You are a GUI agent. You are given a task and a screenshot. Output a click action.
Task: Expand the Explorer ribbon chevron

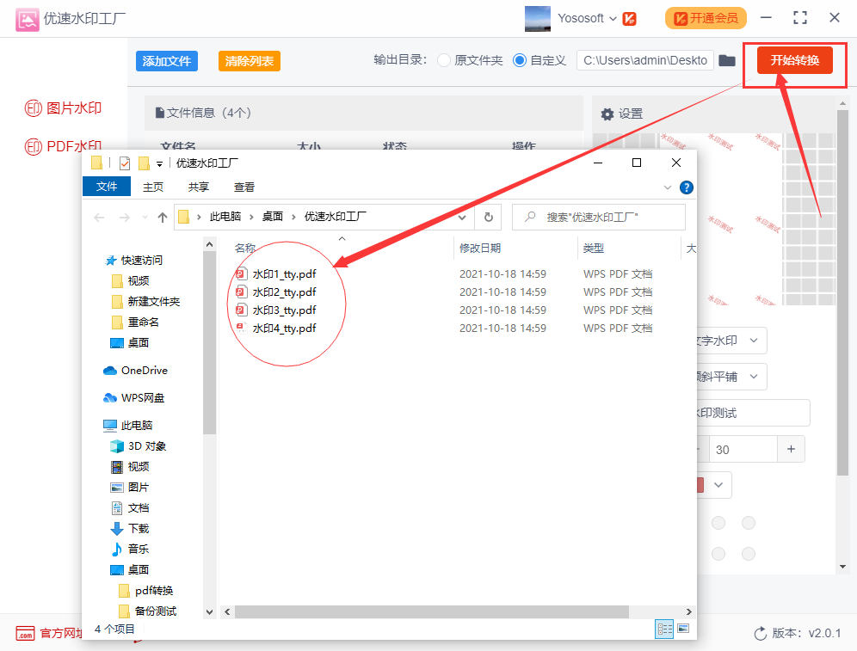[x=668, y=187]
